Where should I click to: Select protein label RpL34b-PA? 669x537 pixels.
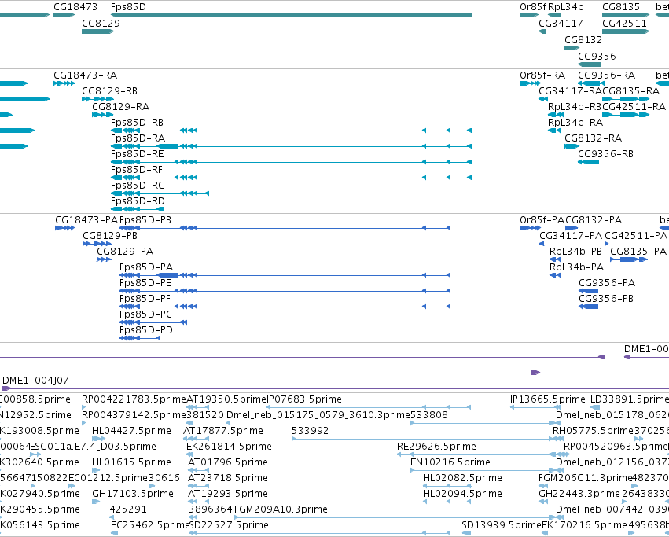click(x=576, y=267)
